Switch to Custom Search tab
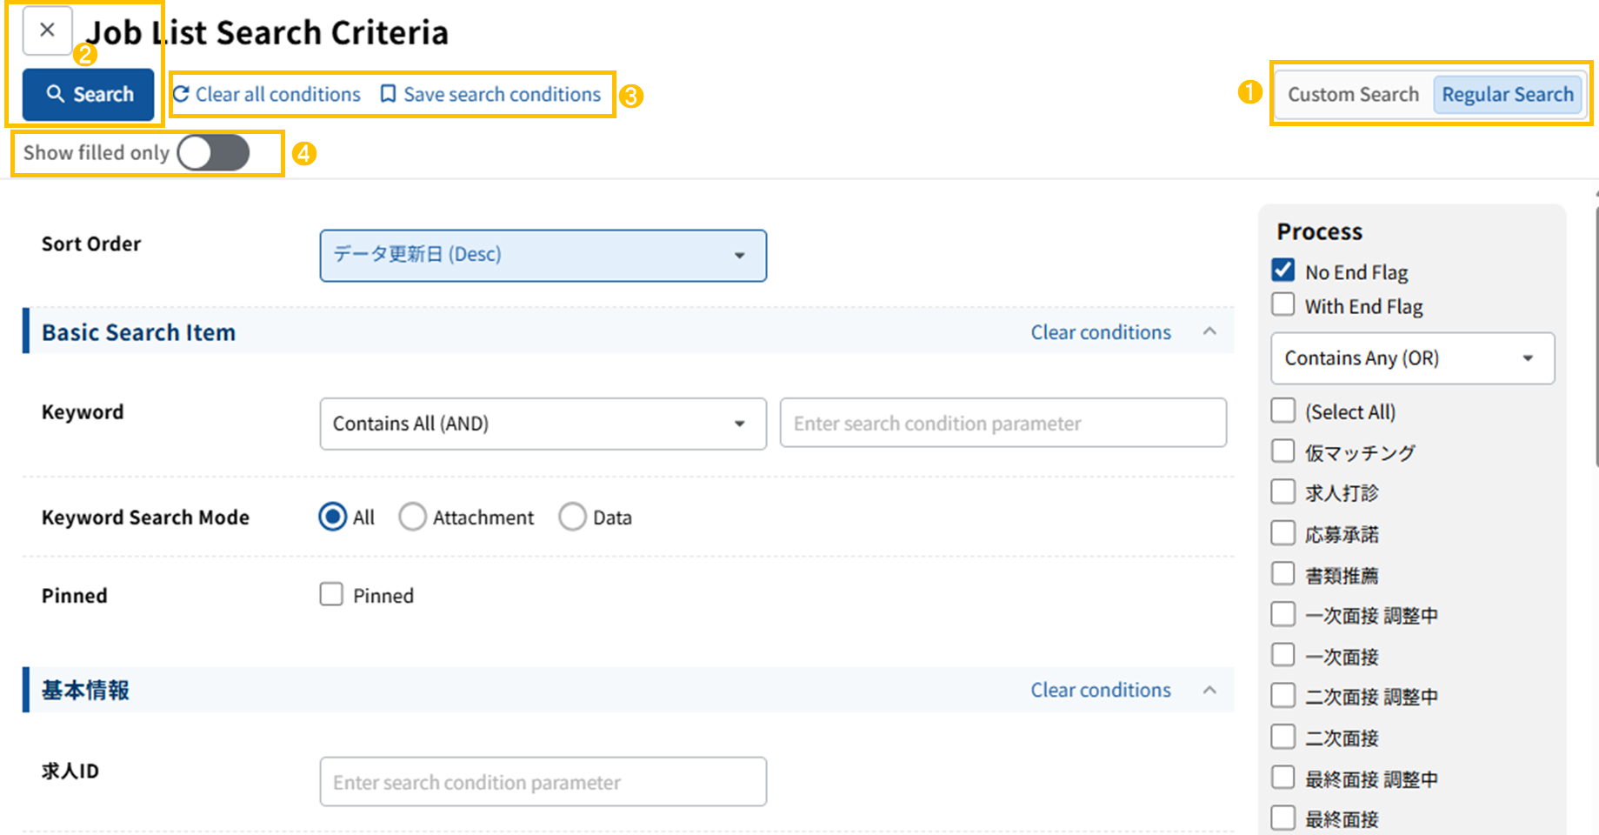The width and height of the screenshot is (1599, 835). [1352, 94]
